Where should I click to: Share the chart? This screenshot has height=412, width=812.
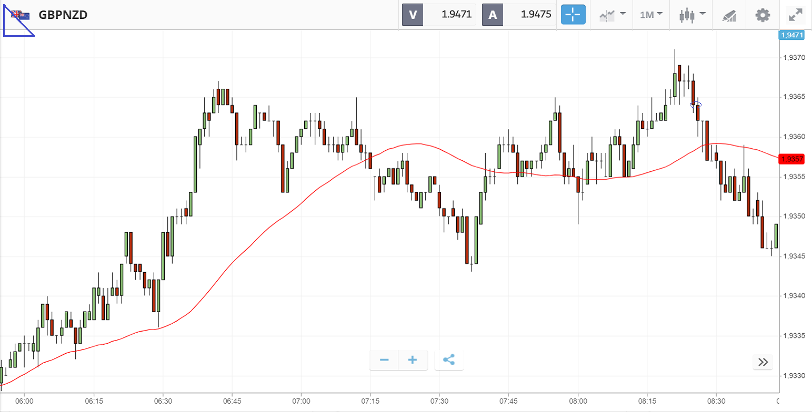pos(449,360)
